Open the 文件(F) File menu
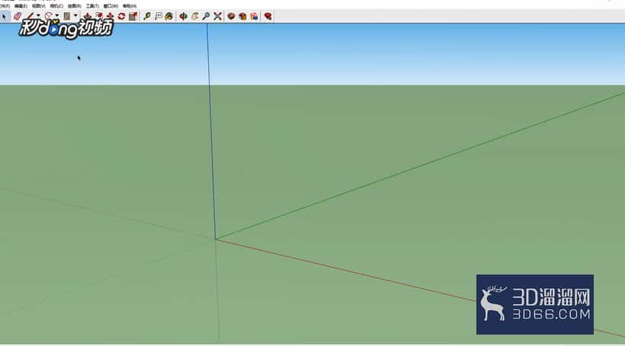The width and height of the screenshot is (625, 346). click(5, 6)
